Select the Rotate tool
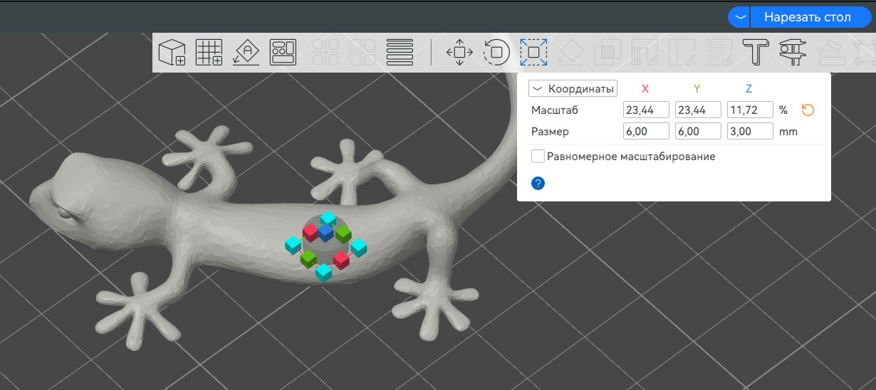Screen dimensions: 876x390 tap(496, 52)
